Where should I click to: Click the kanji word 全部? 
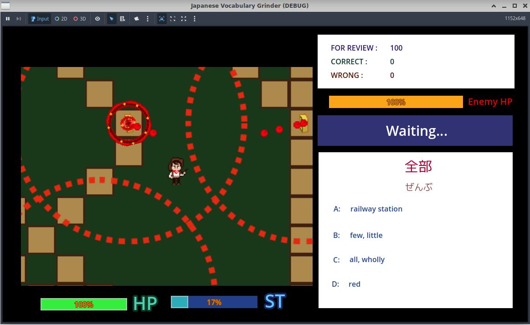click(418, 166)
